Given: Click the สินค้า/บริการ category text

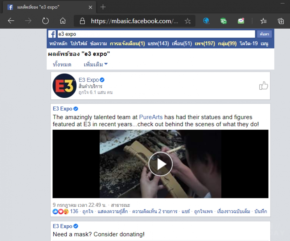Looking at the screenshot, I should coord(90,86).
